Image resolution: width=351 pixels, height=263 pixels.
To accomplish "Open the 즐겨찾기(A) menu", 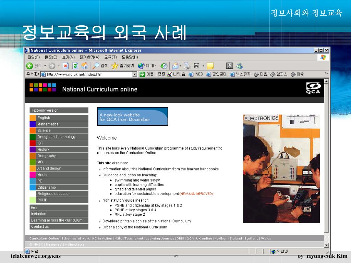I will [89, 57].
